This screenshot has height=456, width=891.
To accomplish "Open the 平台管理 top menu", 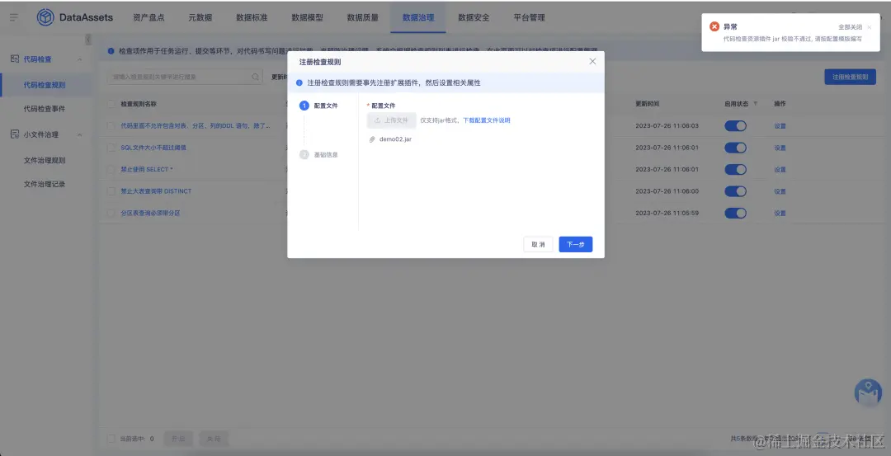I will [529, 17].
